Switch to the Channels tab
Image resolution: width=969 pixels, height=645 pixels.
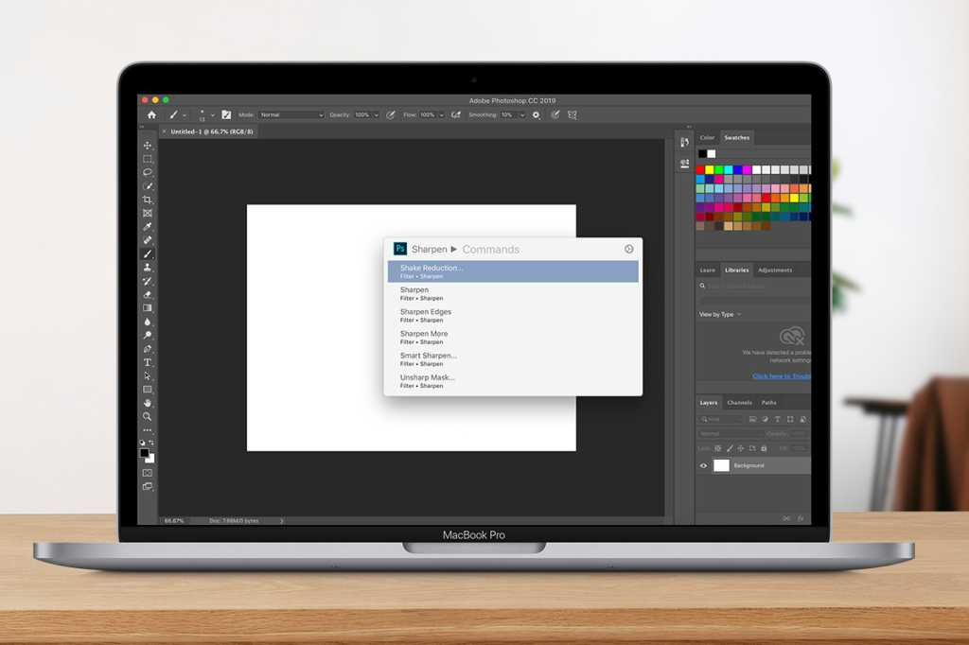[x=739, y=402]
